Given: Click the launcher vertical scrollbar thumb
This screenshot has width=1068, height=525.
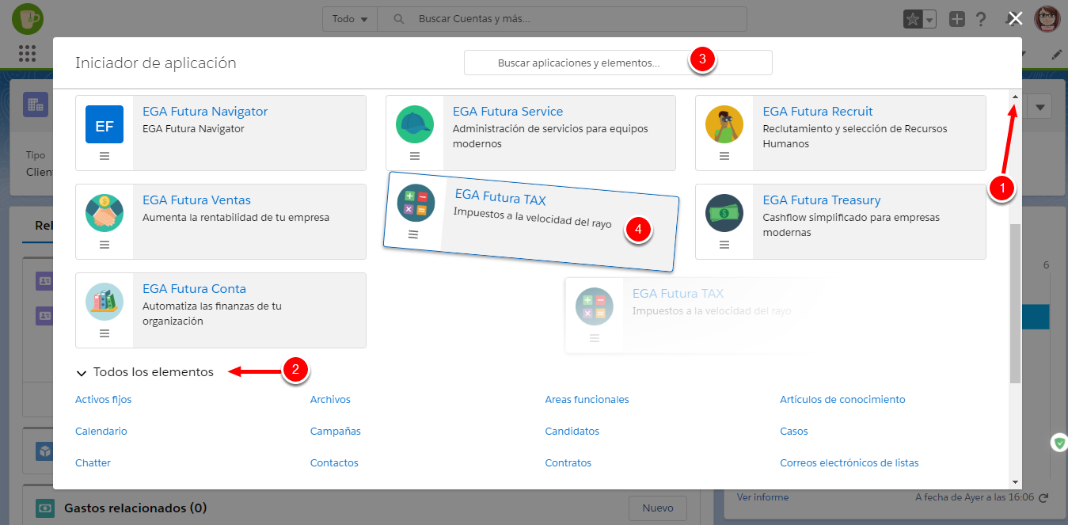Looking at the screenshot, I should pos(1015,304).
